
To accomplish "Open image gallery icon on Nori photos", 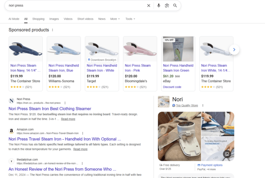I will 227,154.
